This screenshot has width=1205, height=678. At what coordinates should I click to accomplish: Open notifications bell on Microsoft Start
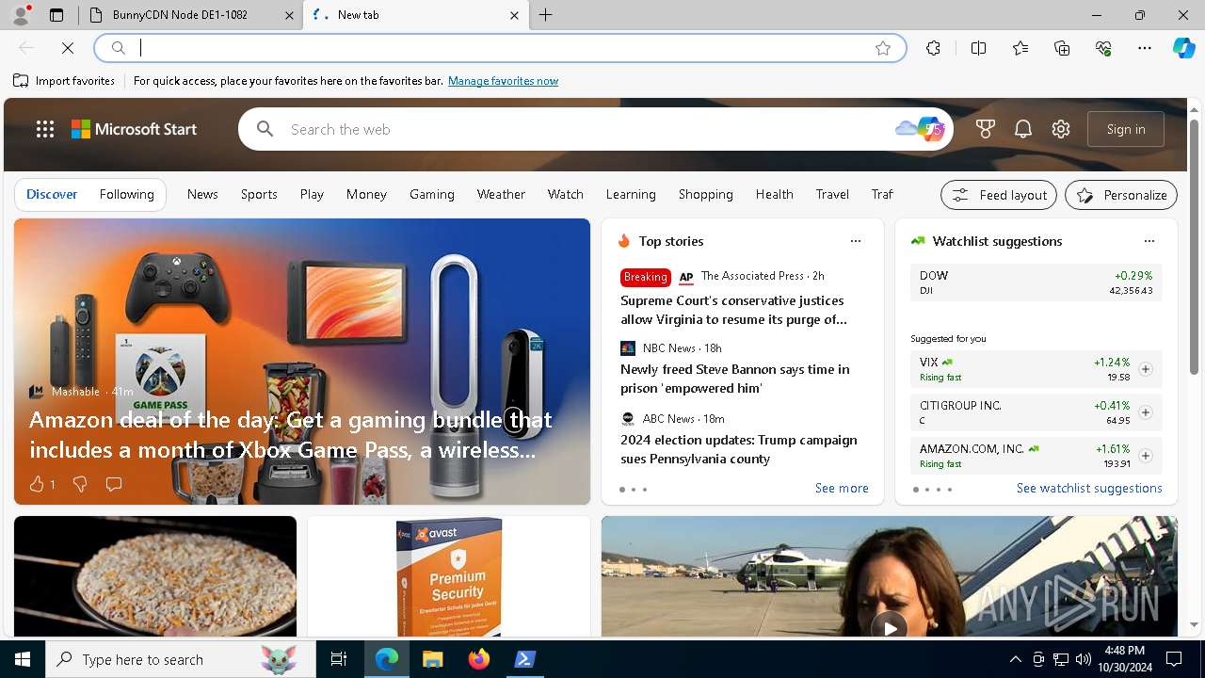click(x=1023, y=129)
